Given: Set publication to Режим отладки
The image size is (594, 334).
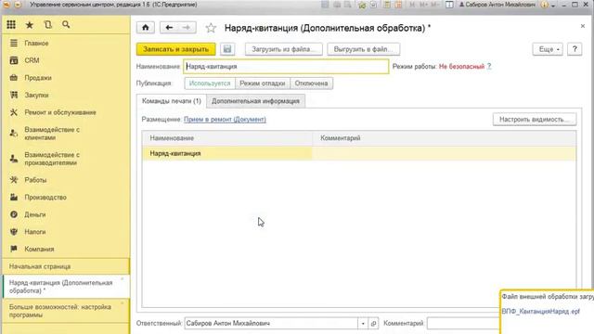Looking at the screenshot, I should (x=263, y=83).
